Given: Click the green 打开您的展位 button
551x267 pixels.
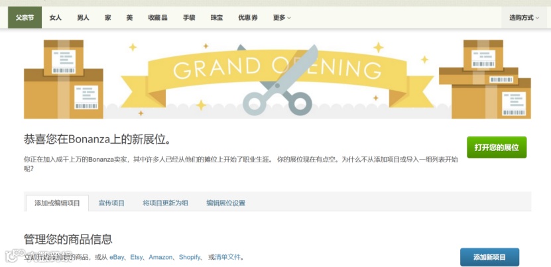Looking at the screenshot, I should point(497,147).
